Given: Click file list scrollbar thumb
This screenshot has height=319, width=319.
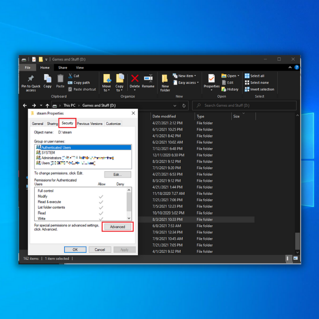Looking at the screenshot, I should [x=297, y=241].
